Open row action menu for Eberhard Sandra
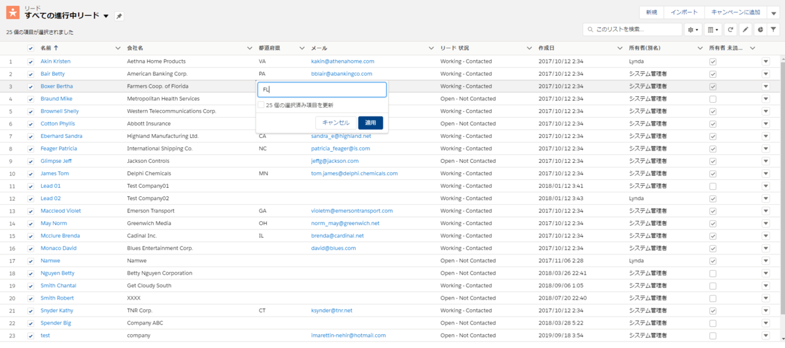 point(766,136)
